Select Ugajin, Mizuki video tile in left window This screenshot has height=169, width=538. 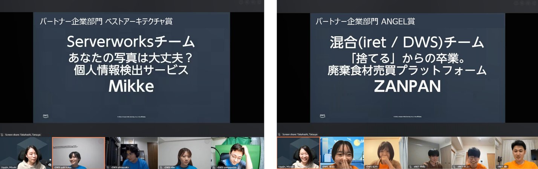(x=26, y=153)
